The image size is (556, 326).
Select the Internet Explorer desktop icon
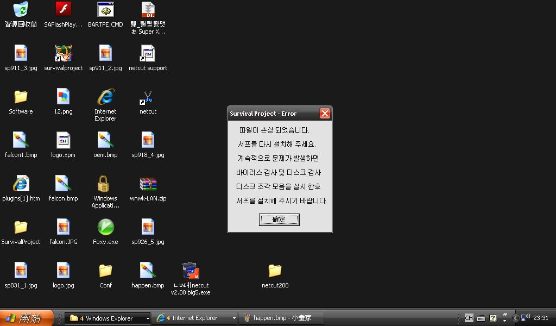click(105, 97)
